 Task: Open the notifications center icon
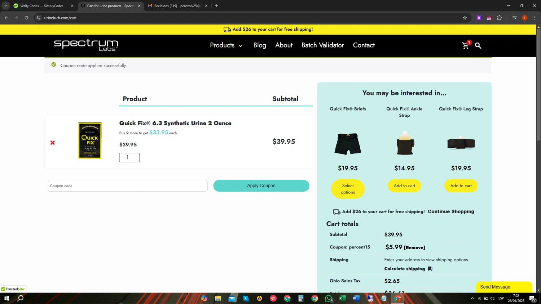pyautogui.click(x=532, y=298)
